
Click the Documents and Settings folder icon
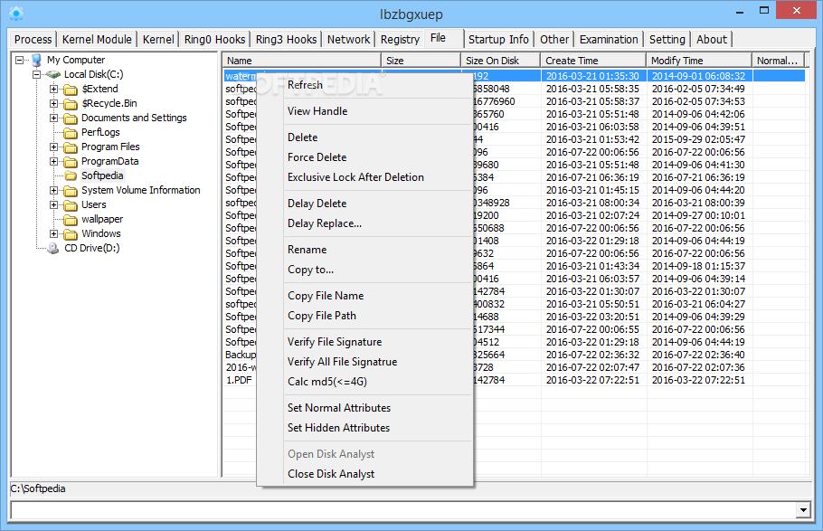click(71, 119)
